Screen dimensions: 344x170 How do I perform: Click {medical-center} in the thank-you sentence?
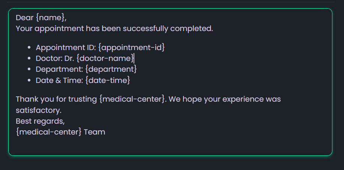(132, 99)
